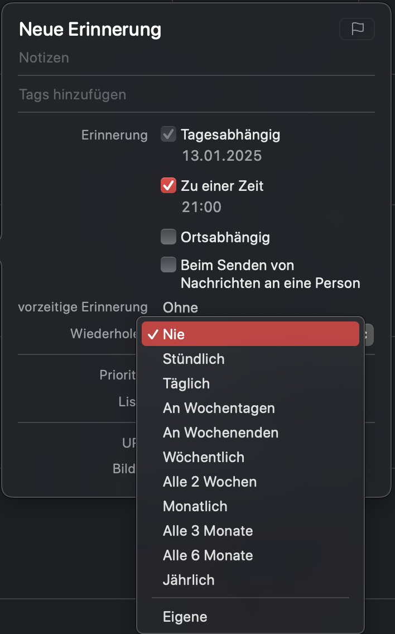Enable the Ortsabhängig checkbox
The image size is (395, 634).
point(168,237)
